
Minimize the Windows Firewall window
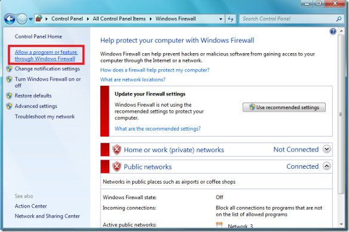(x=307, y=4)
